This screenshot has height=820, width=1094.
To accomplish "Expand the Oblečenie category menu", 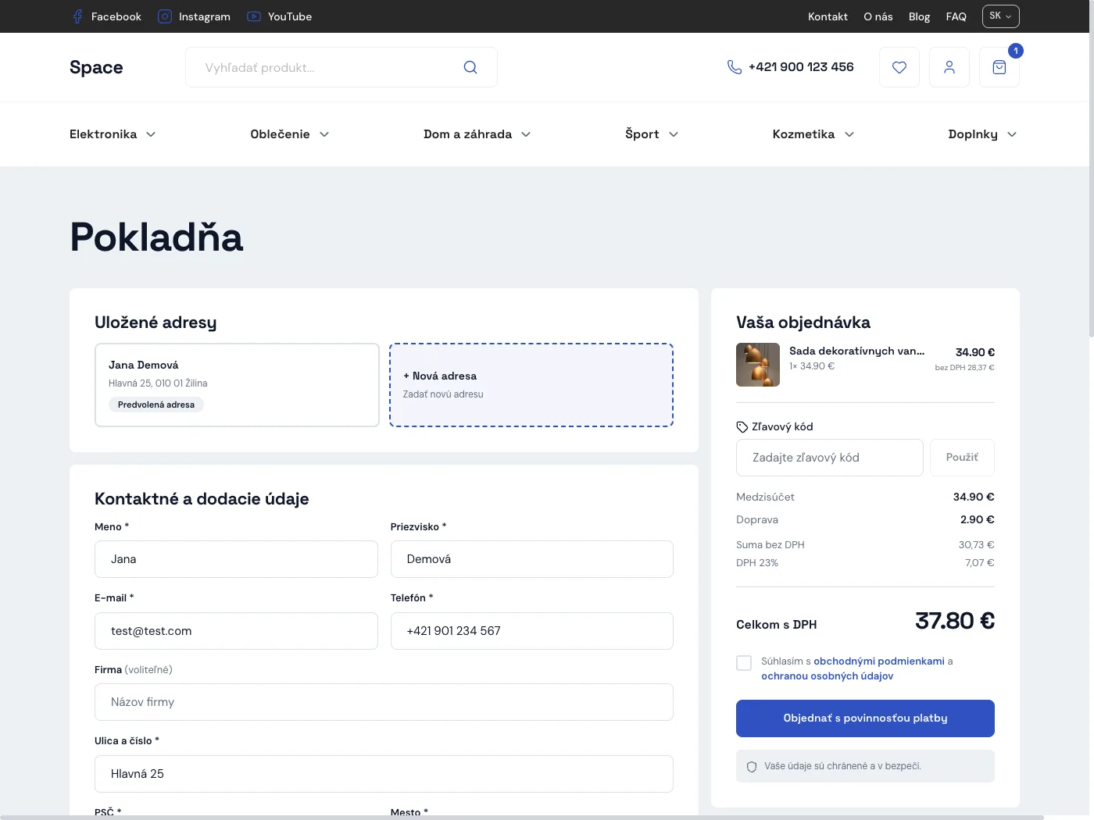I will click(x=290, y=134).
